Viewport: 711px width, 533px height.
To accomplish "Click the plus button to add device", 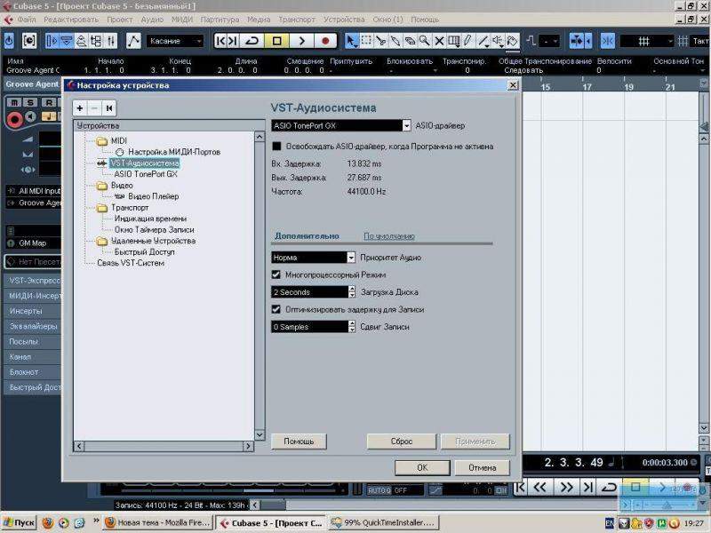I will coord(80,107).
